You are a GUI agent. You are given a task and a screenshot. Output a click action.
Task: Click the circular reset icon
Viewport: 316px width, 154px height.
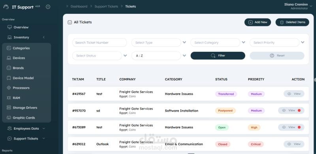coord(272,55)
